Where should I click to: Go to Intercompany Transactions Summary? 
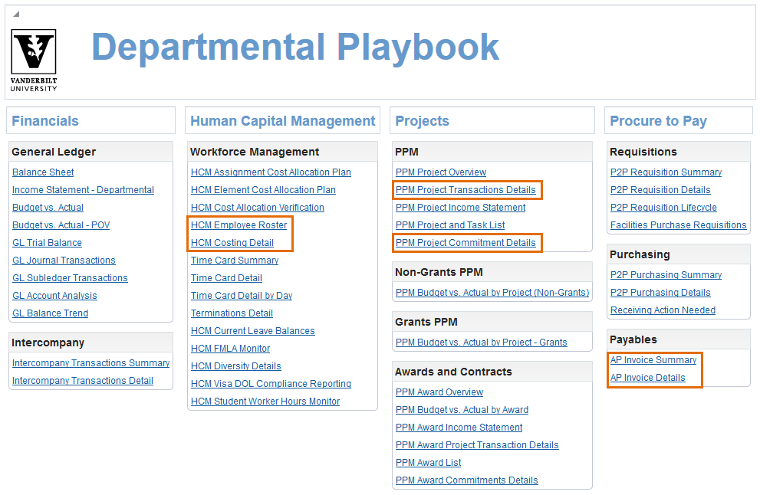(90, 363)
